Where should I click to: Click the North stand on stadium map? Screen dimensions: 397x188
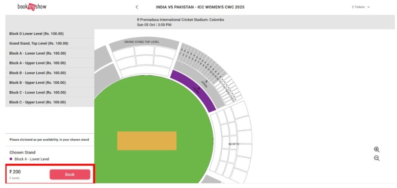point(234,144)
